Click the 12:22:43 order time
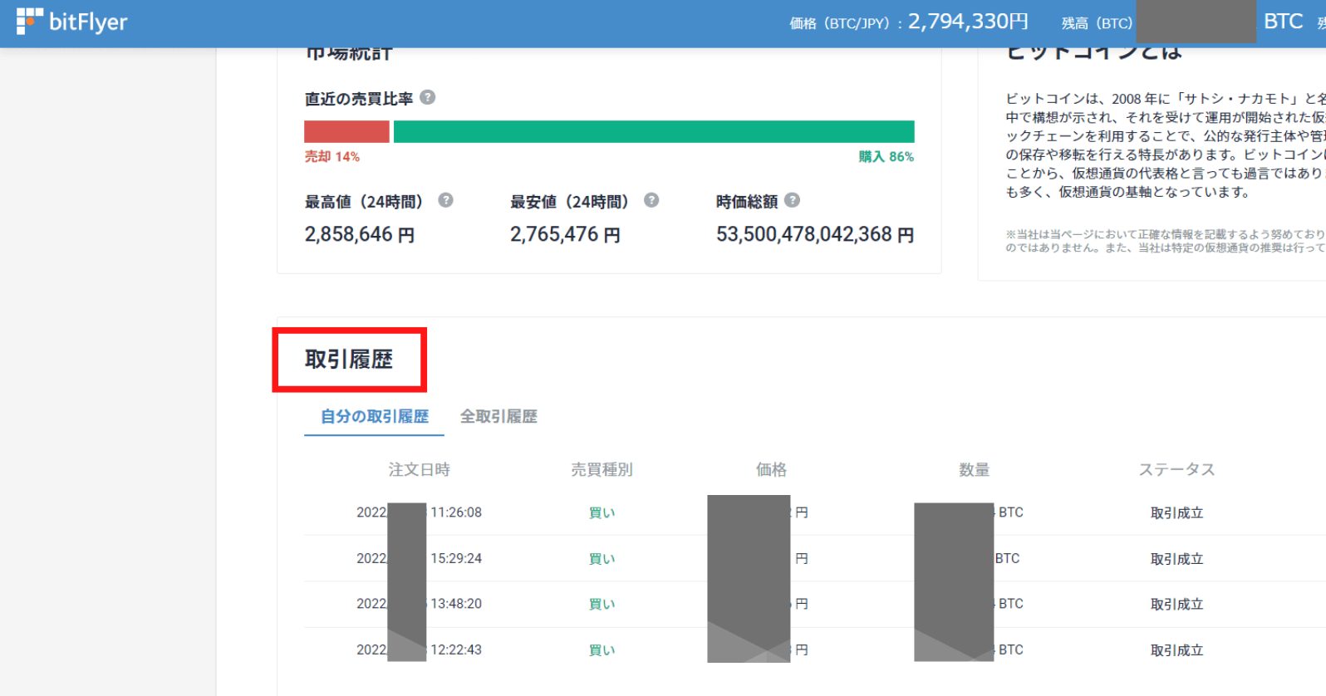This screenshot has height=696, width=1326. [456, 649]
